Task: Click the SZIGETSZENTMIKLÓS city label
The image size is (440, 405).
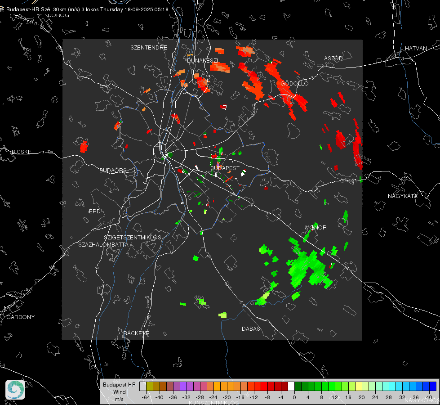Action: pos(133,238)
